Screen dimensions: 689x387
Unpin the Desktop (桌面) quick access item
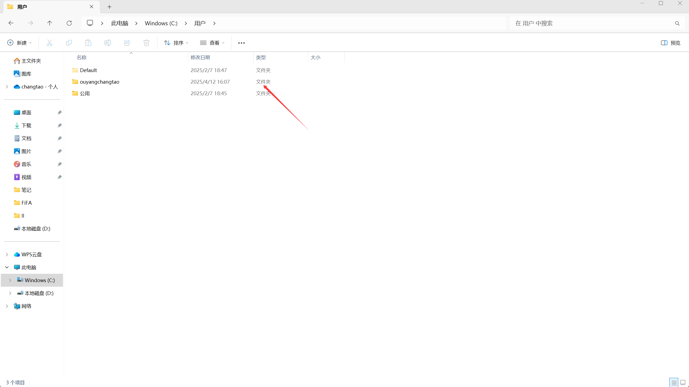click(60, 112)
